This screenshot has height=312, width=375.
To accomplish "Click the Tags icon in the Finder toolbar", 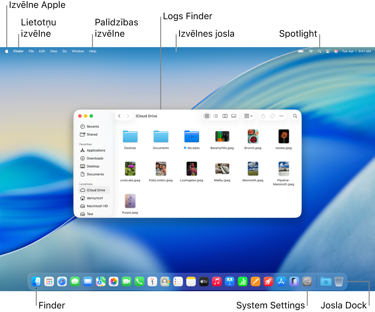I will point(272,116).
